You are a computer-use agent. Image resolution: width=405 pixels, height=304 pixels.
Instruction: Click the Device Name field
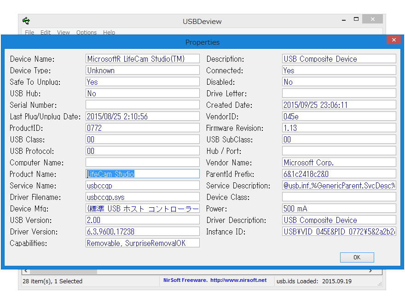[x=143, y=58]
